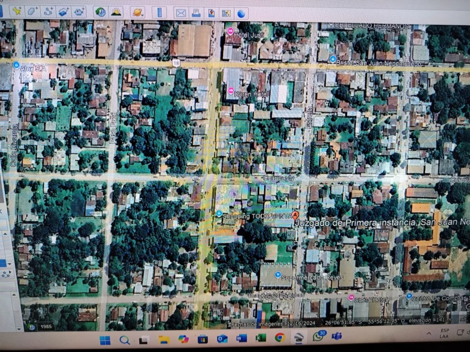The height and width of the screenshot is (352, 470).
Task: Open the Windows Start menu
Action: [105, 341]
